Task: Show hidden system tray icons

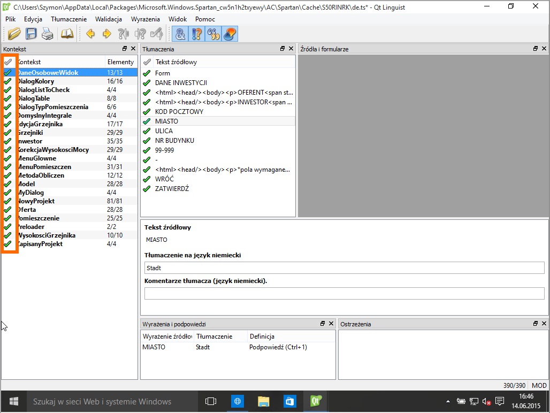Action: pyautogui.click(x=448, y=401)
